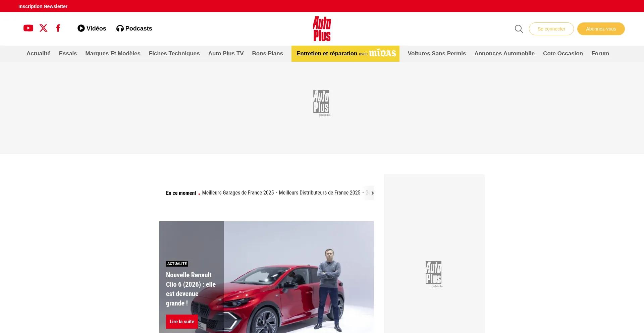Viewport: 644px width, 333px height.
Task: Open the Essais menu
Action: [68, 53]
